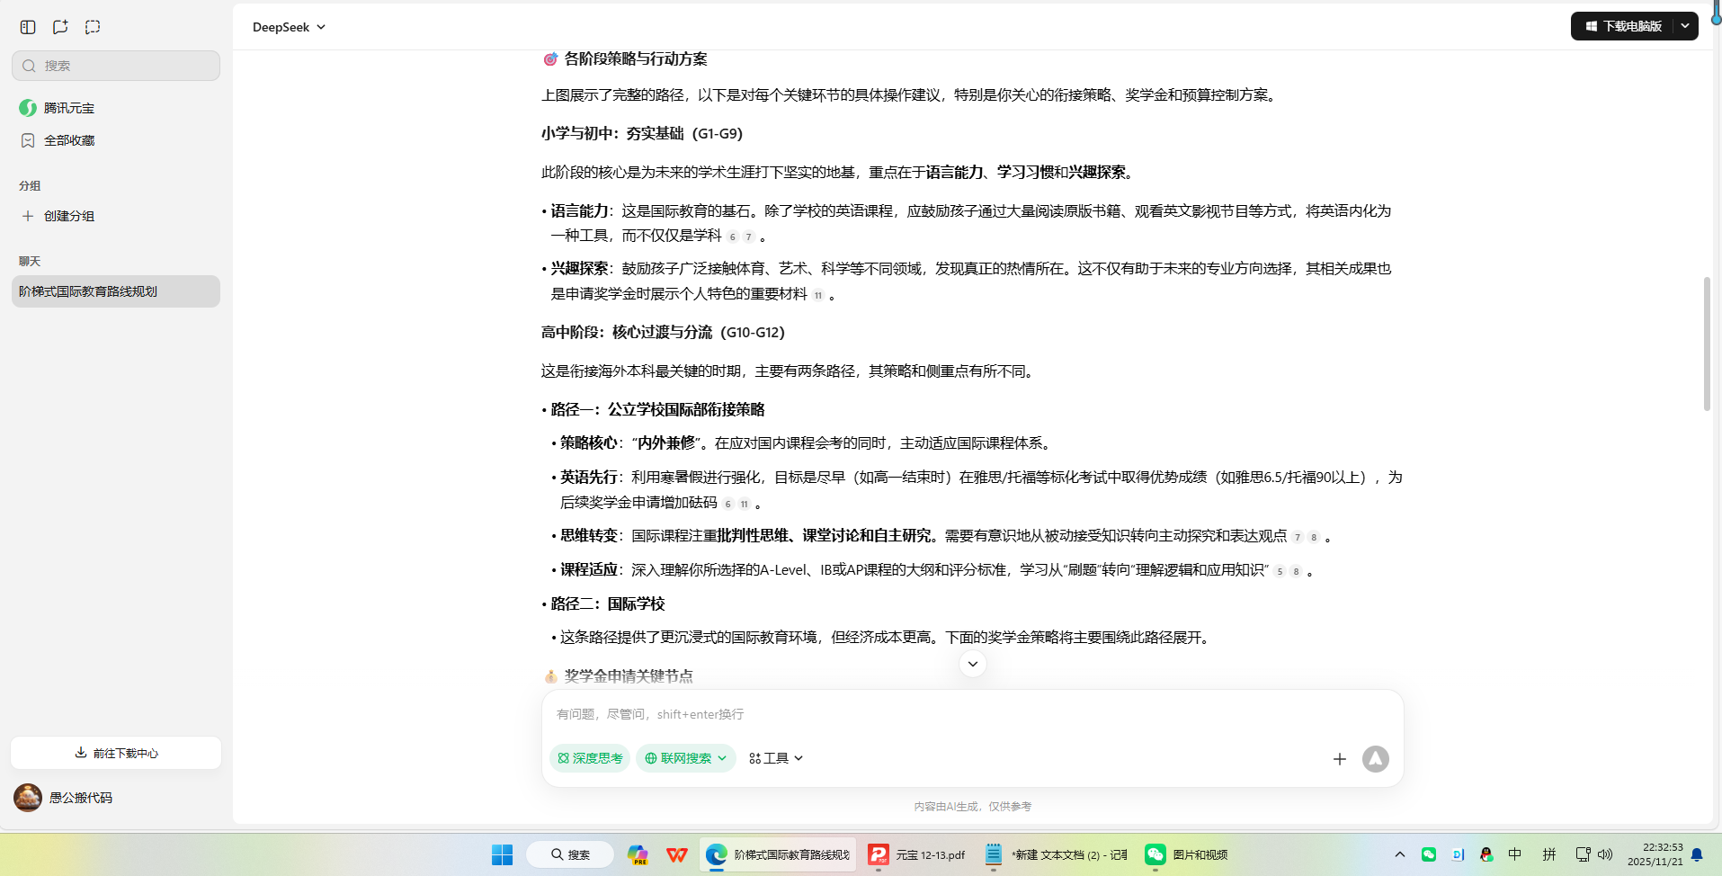Expand the 下载电脑版 dropdown chevron
Image resolution: width=1722 pixels, height=876 pixels.
(x=1685, y=25)
